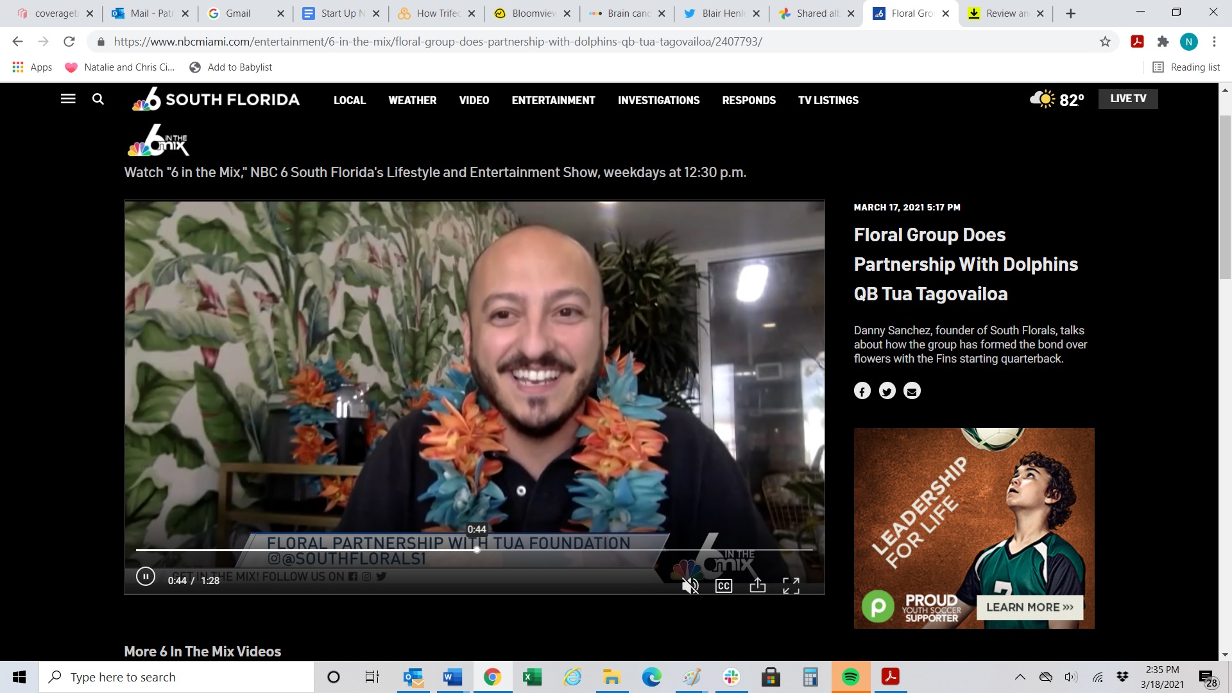Click the address bar URL
The height and width of the screenshot is (693, 1232).
click(438, 42)
